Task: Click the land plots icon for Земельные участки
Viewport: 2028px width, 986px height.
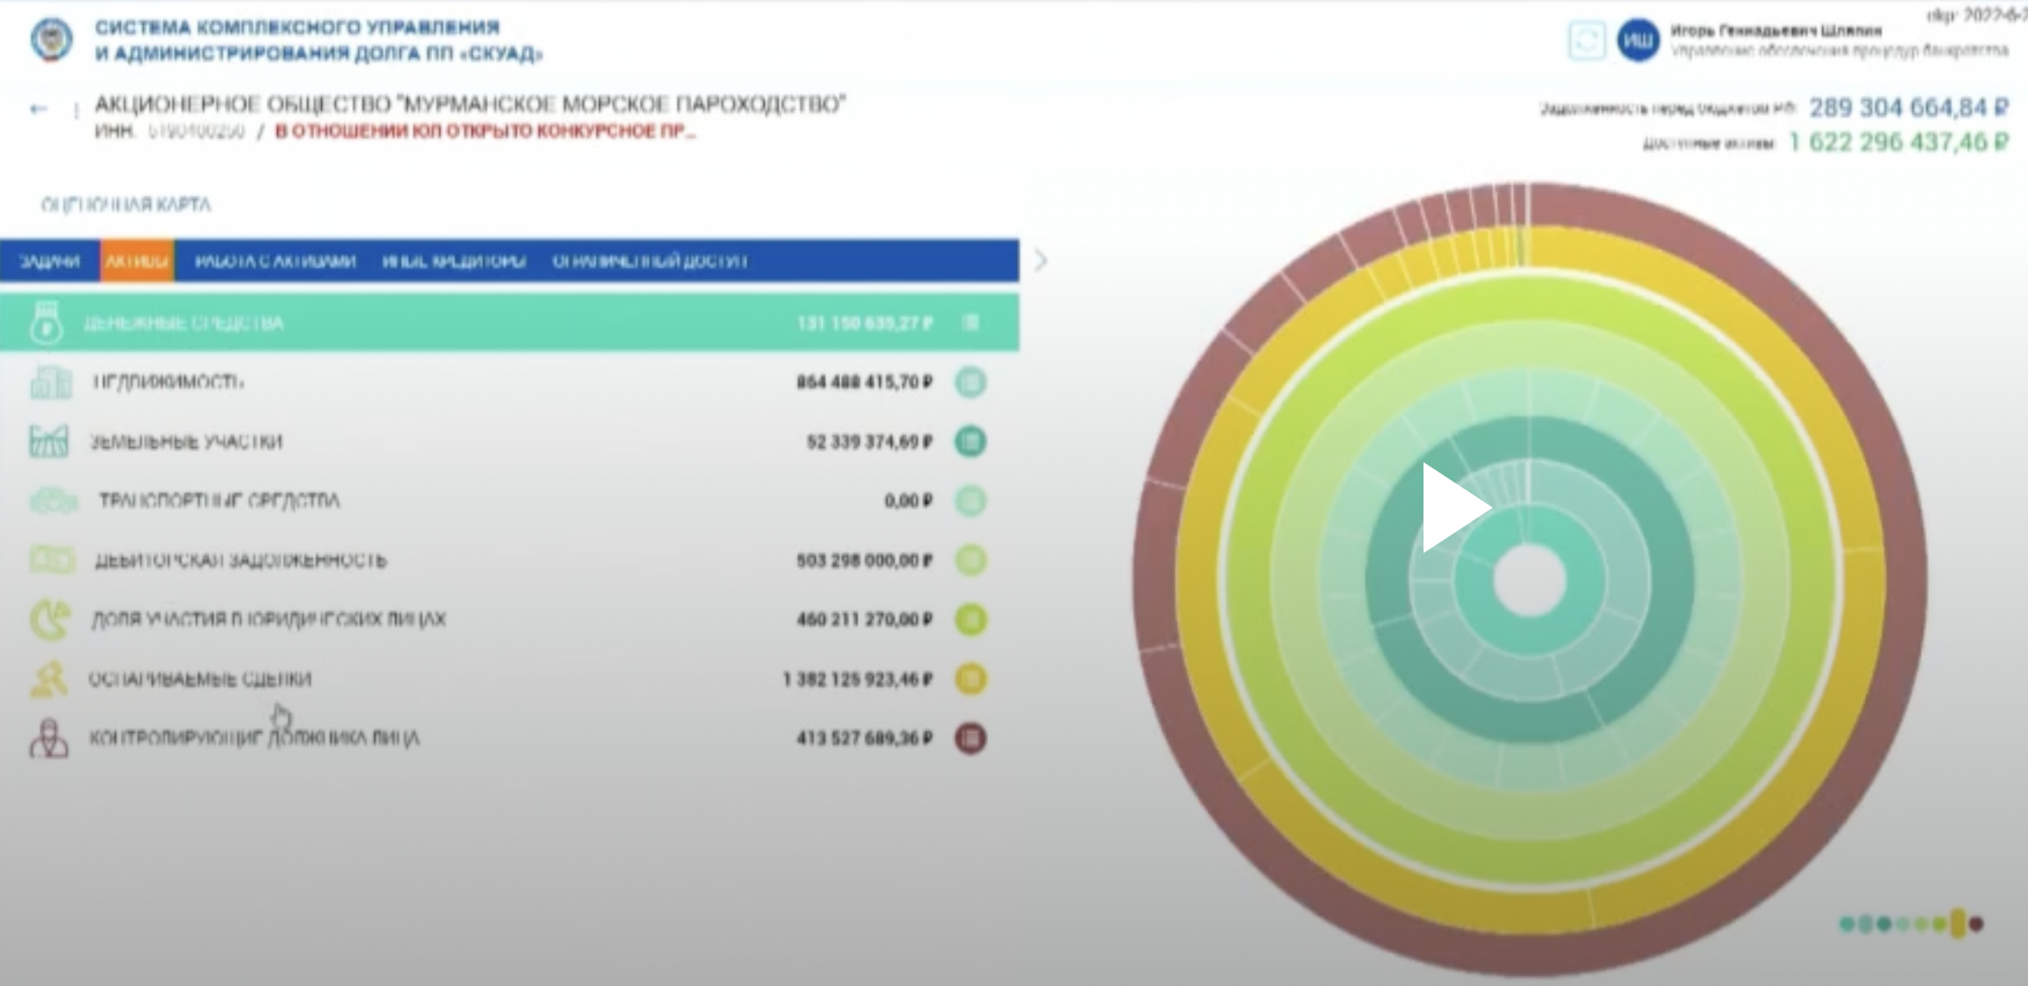Action: [49, 440]
